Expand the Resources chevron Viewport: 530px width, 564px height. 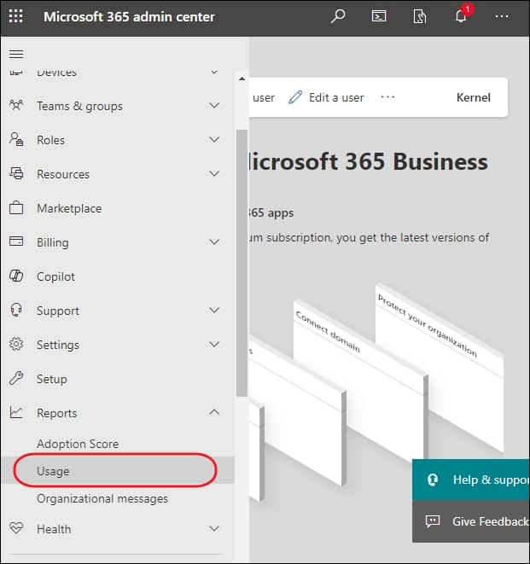214,173
